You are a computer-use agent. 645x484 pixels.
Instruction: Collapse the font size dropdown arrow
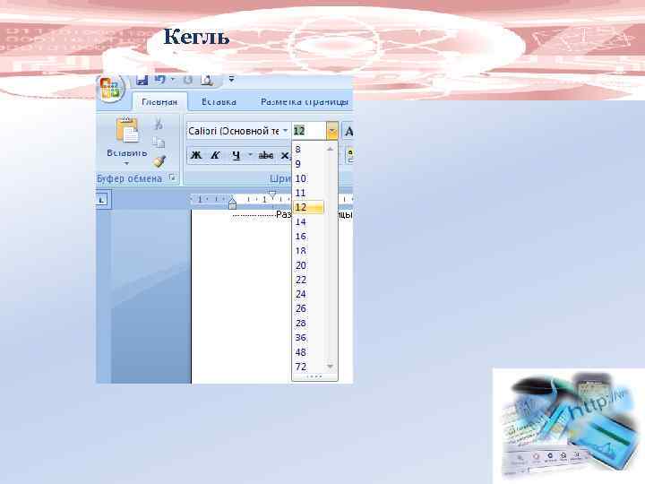point(332,131)
